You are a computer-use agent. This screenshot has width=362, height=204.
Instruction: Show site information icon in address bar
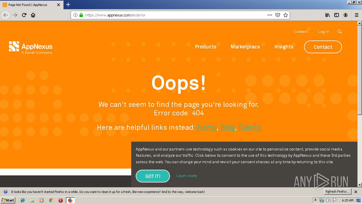76,15
